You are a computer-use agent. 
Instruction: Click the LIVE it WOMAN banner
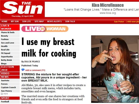(45, 29)
